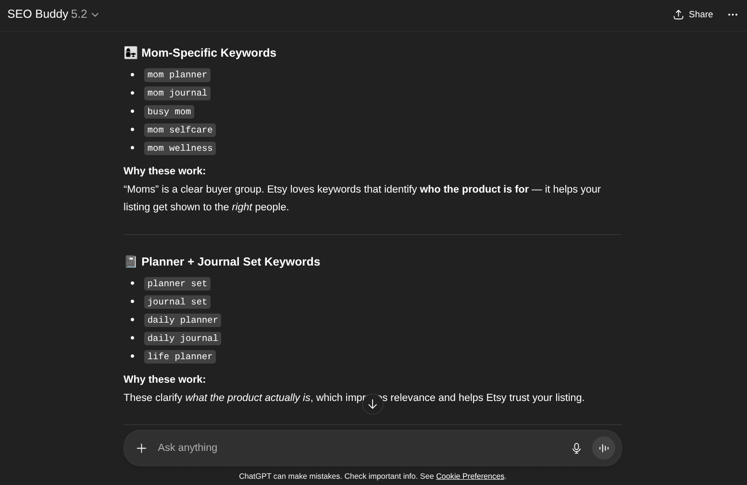
Task: Click the "mom selfcare" keyword chip
Action: point(180,130)
